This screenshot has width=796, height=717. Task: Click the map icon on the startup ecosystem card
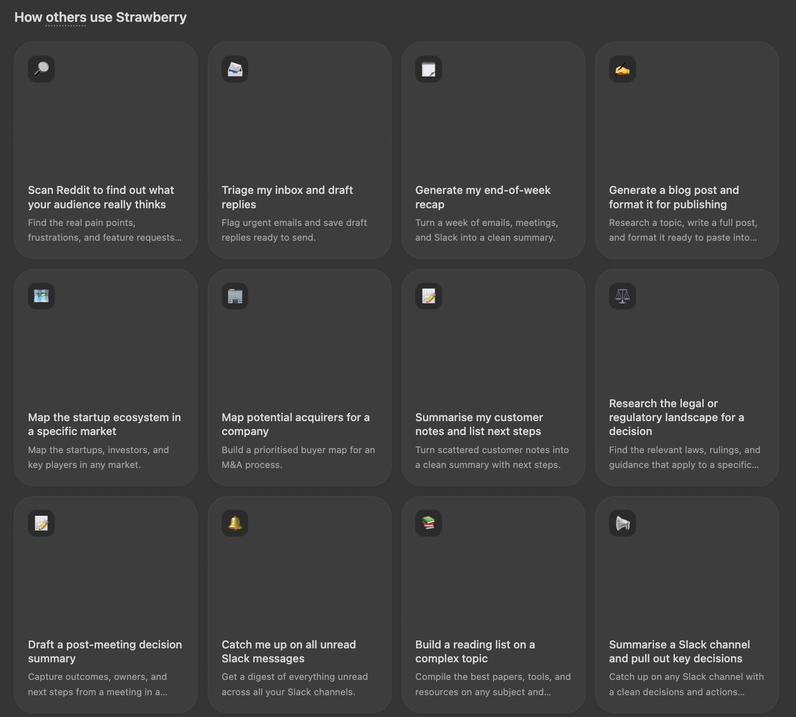(41, 296)
